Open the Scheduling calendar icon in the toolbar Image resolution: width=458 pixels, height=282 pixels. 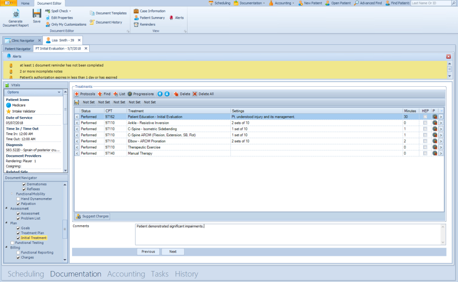(210, 3)
